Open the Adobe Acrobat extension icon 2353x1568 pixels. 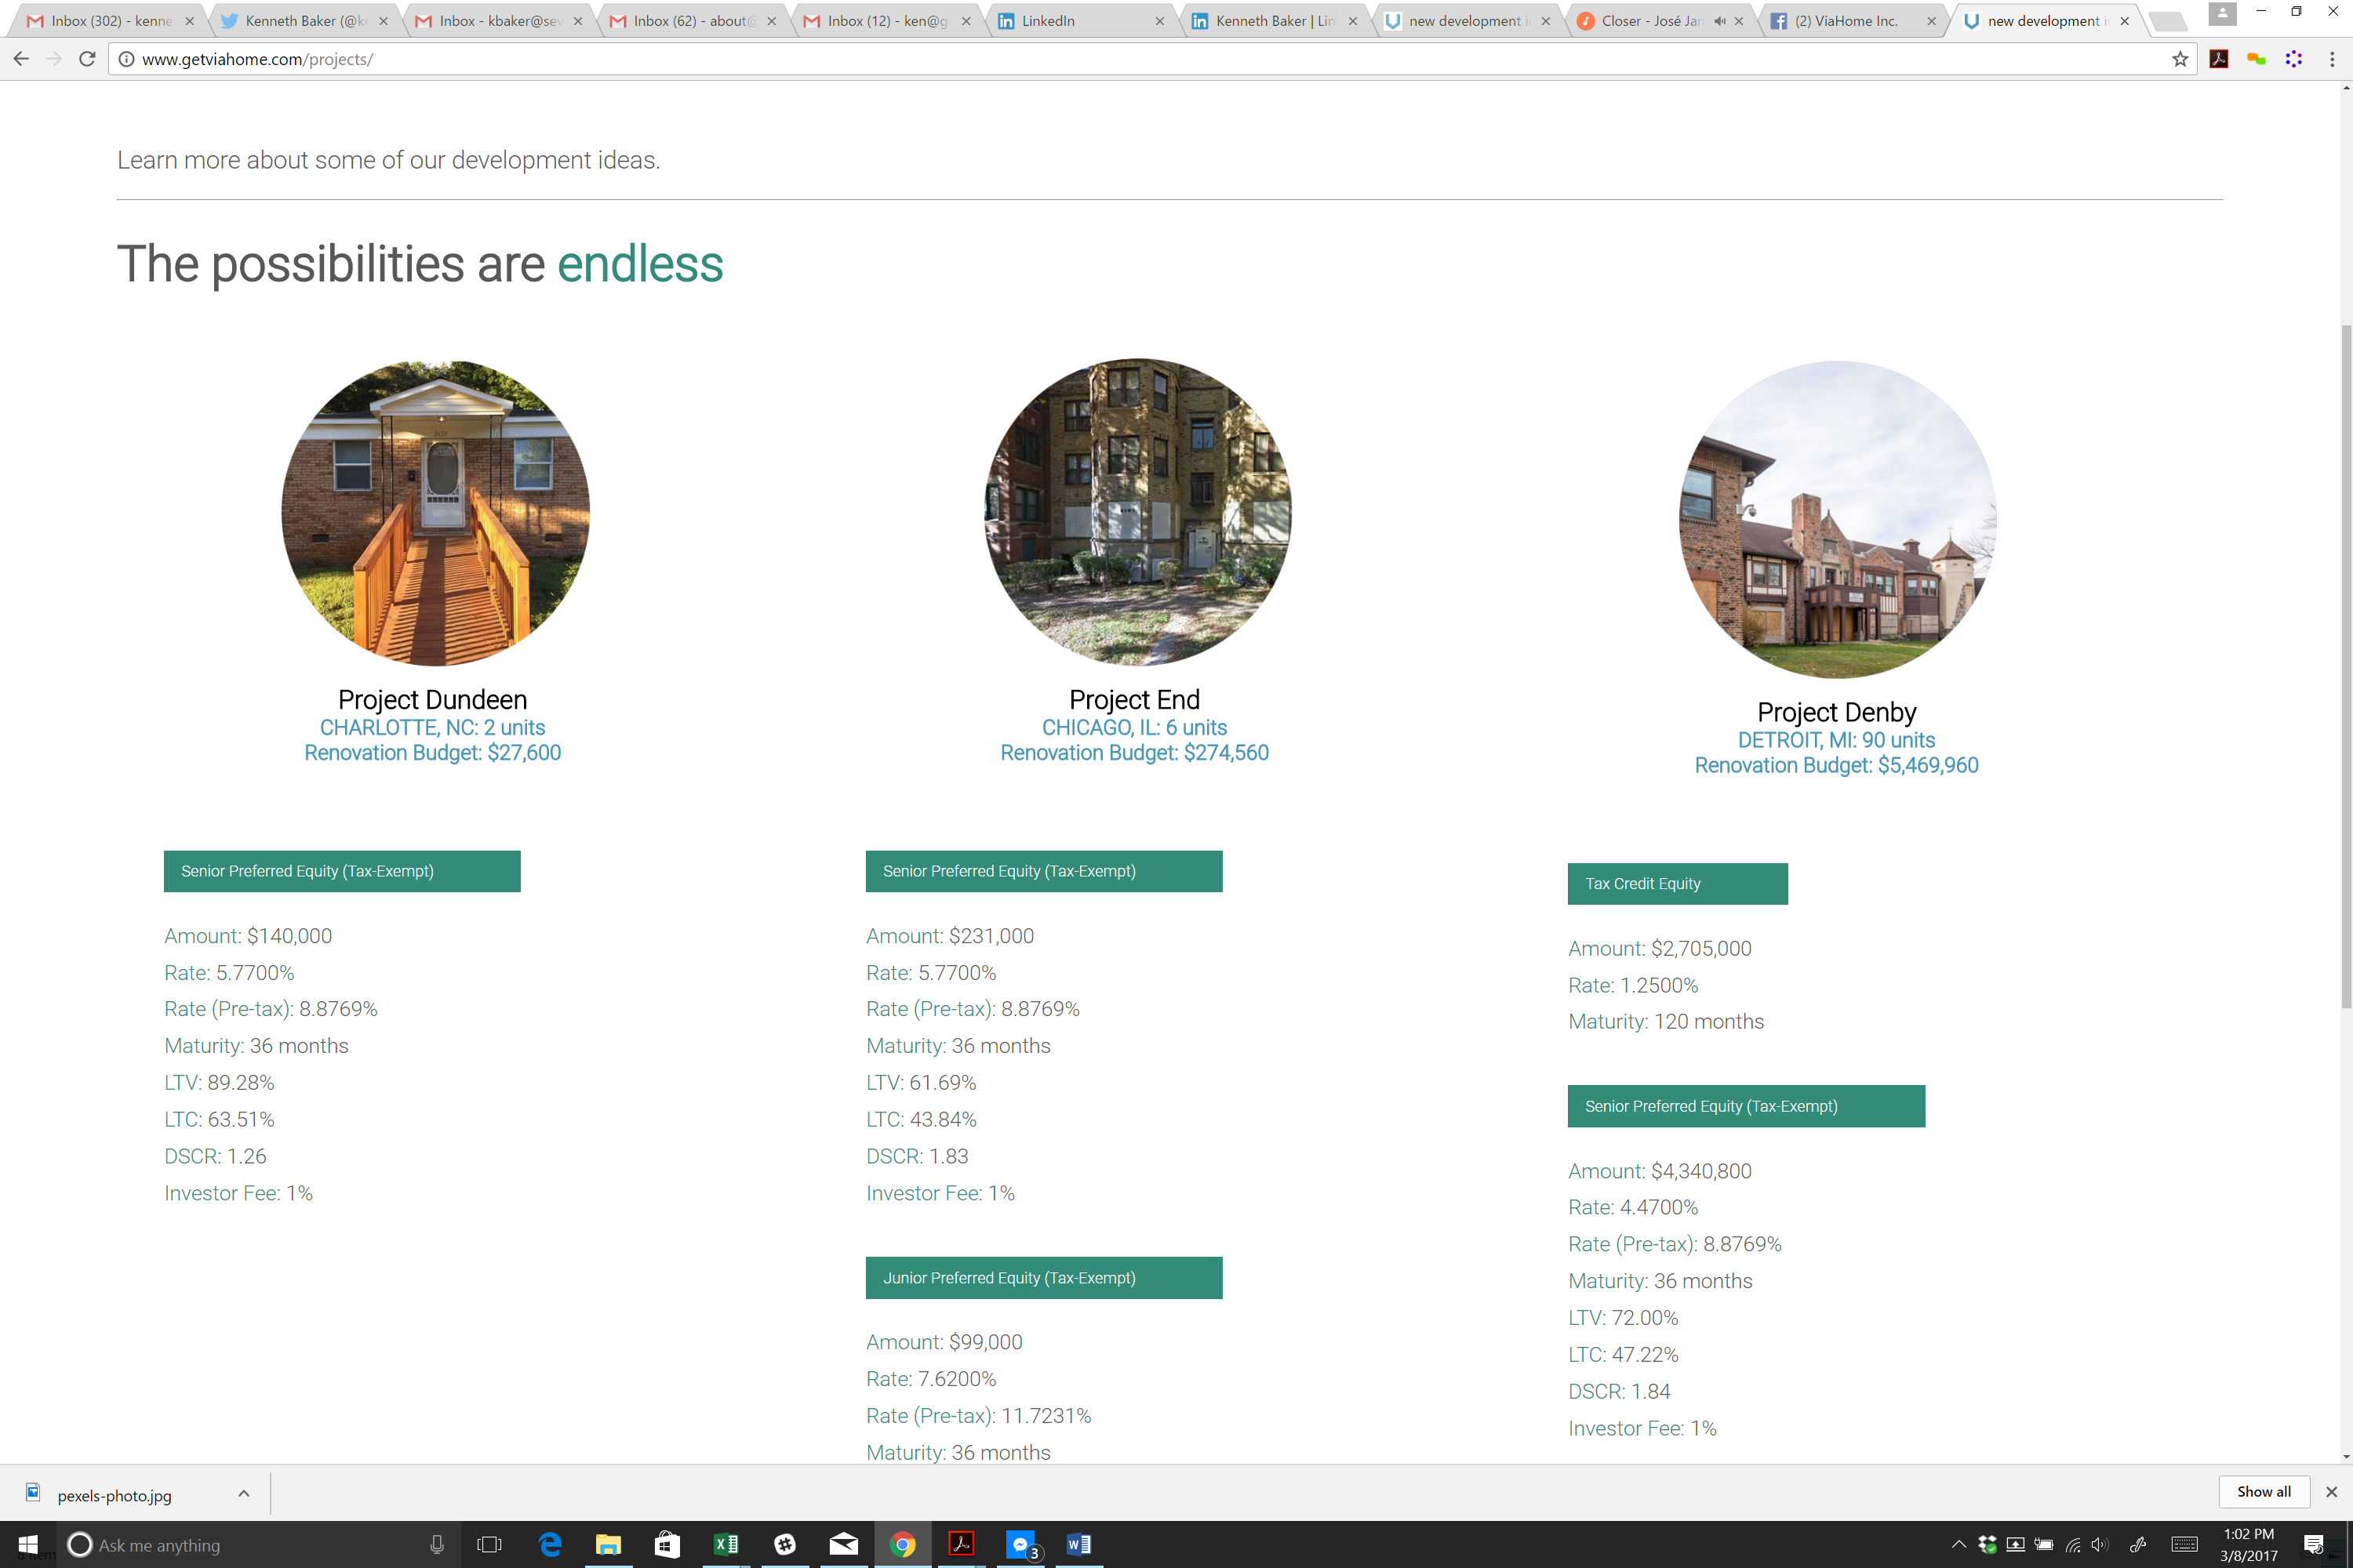click(2218, 59)
